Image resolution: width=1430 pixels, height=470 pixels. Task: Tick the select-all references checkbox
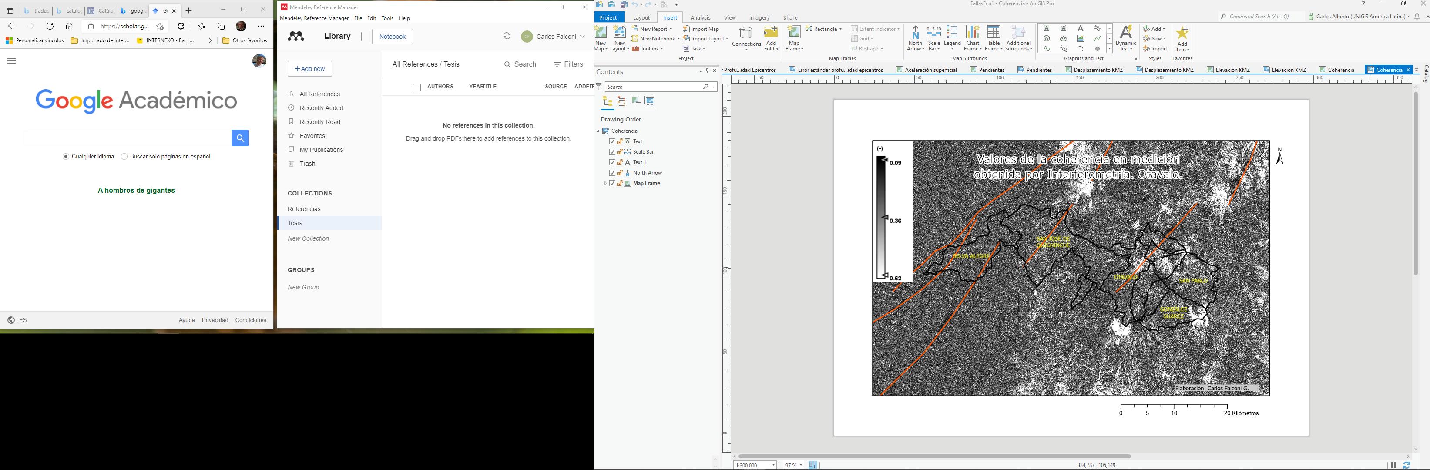point(417,87)
